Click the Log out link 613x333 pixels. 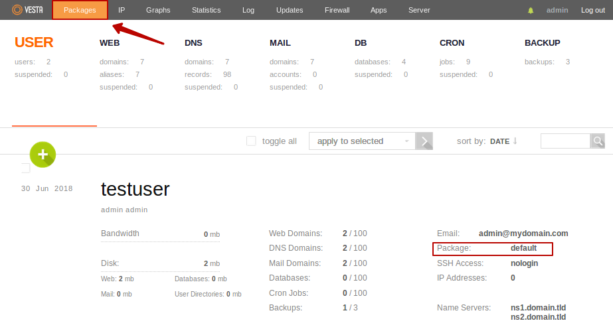coord(592,11)
